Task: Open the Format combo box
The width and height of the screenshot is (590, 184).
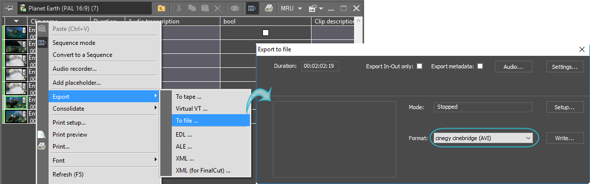Action: coord(483,138)
